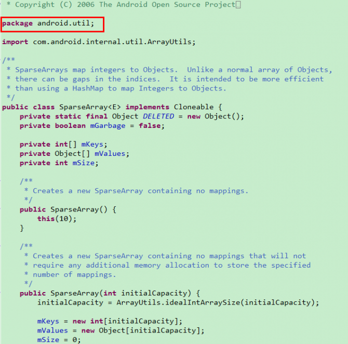This screenshot has width=348, height=344.
Task: Click the false value assigned to mGarbage
Action: coord(150,126)
